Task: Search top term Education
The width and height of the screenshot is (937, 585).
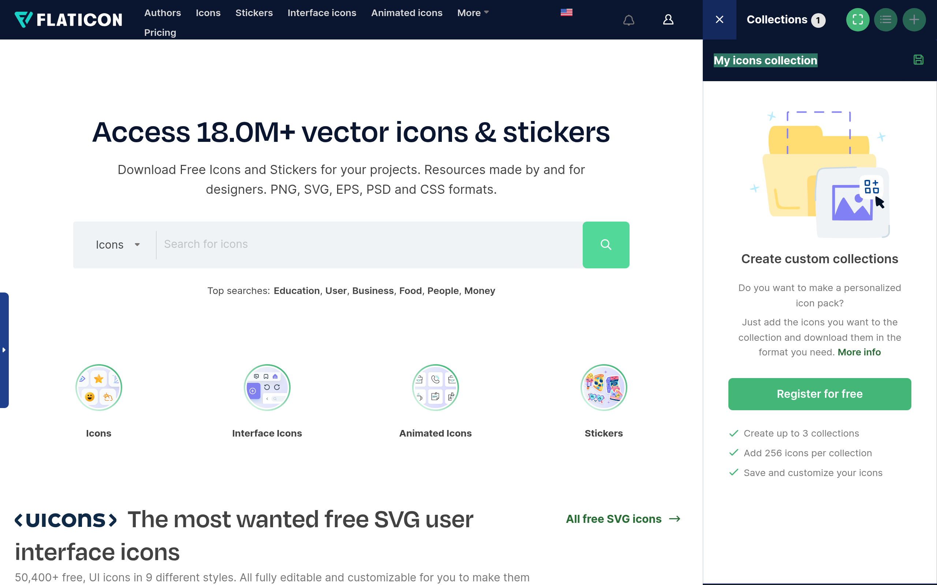Action: click(296, 291)
